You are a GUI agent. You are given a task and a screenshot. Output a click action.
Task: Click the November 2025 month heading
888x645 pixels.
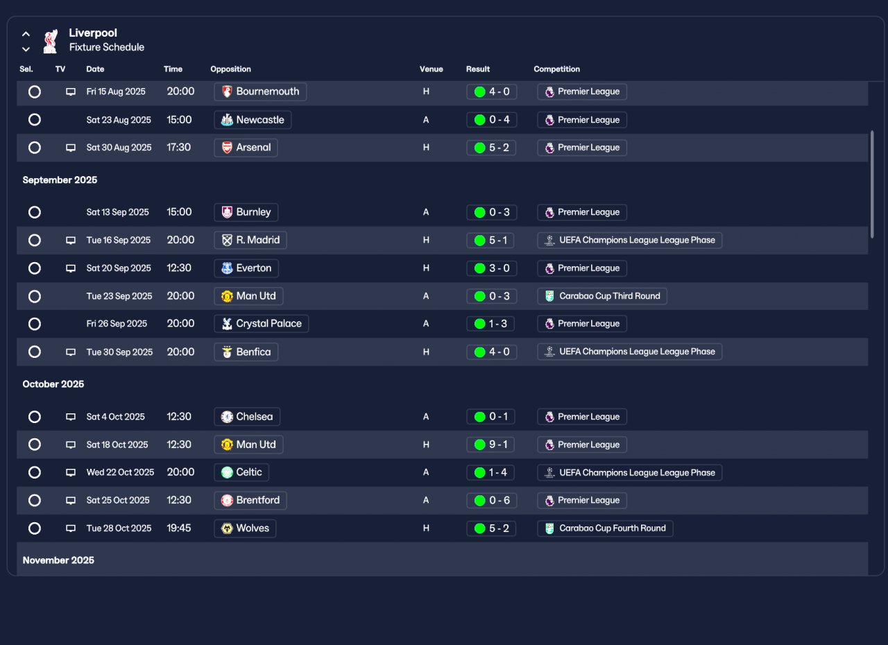58,560
